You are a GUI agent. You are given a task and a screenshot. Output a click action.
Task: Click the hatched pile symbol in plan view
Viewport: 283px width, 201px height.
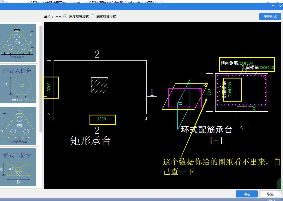pos(100,86)
